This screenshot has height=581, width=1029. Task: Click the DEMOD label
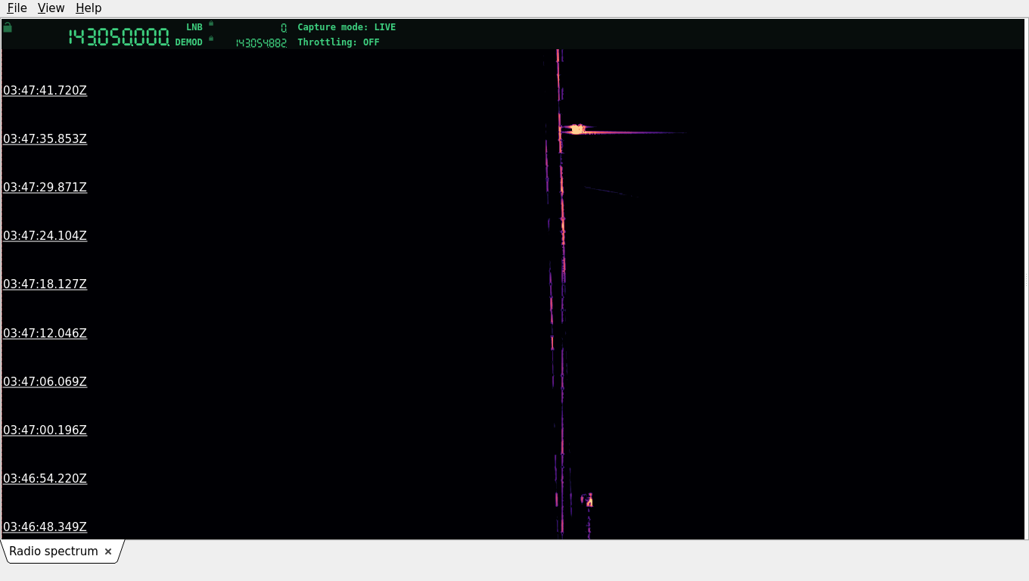[189, 42]
